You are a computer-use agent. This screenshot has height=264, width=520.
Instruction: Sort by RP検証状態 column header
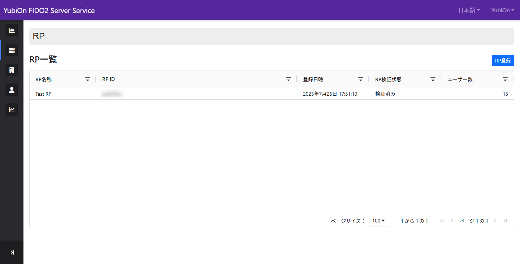tap(388, 79)
